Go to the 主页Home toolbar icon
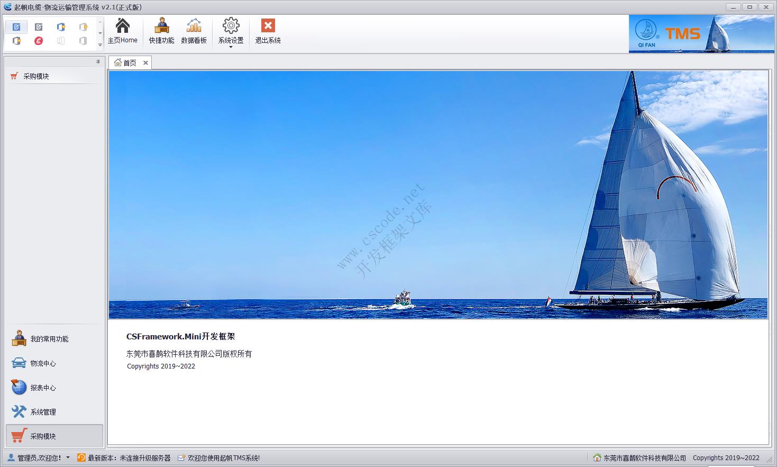This screenshot has width=777, height=467. [x=123, y=31]
